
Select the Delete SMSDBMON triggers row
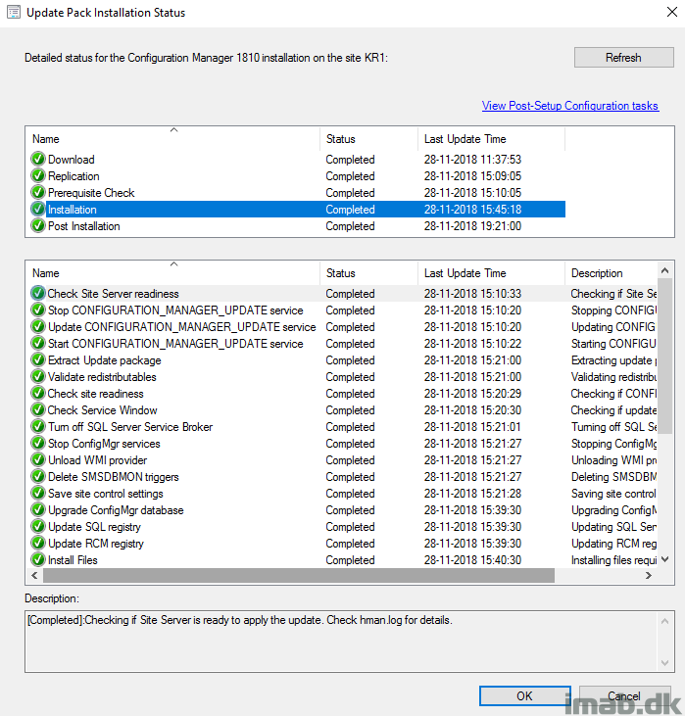342,477
